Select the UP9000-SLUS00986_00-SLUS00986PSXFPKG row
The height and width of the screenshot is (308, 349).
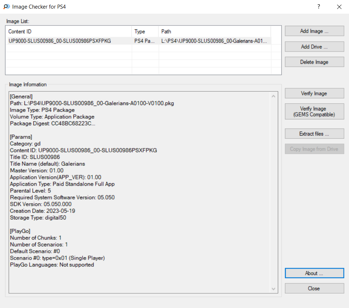pyautogui.click(x=139, y=41)
